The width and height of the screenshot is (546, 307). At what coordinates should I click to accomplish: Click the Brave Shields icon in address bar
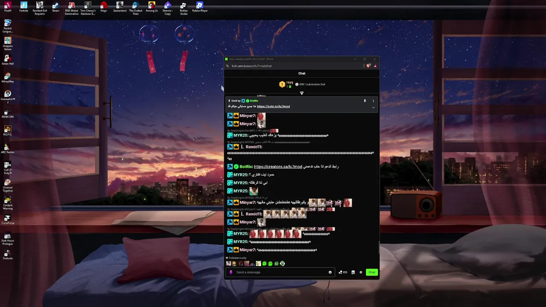click(369, 66)
